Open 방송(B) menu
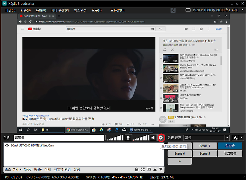 (x=25, y=10)
